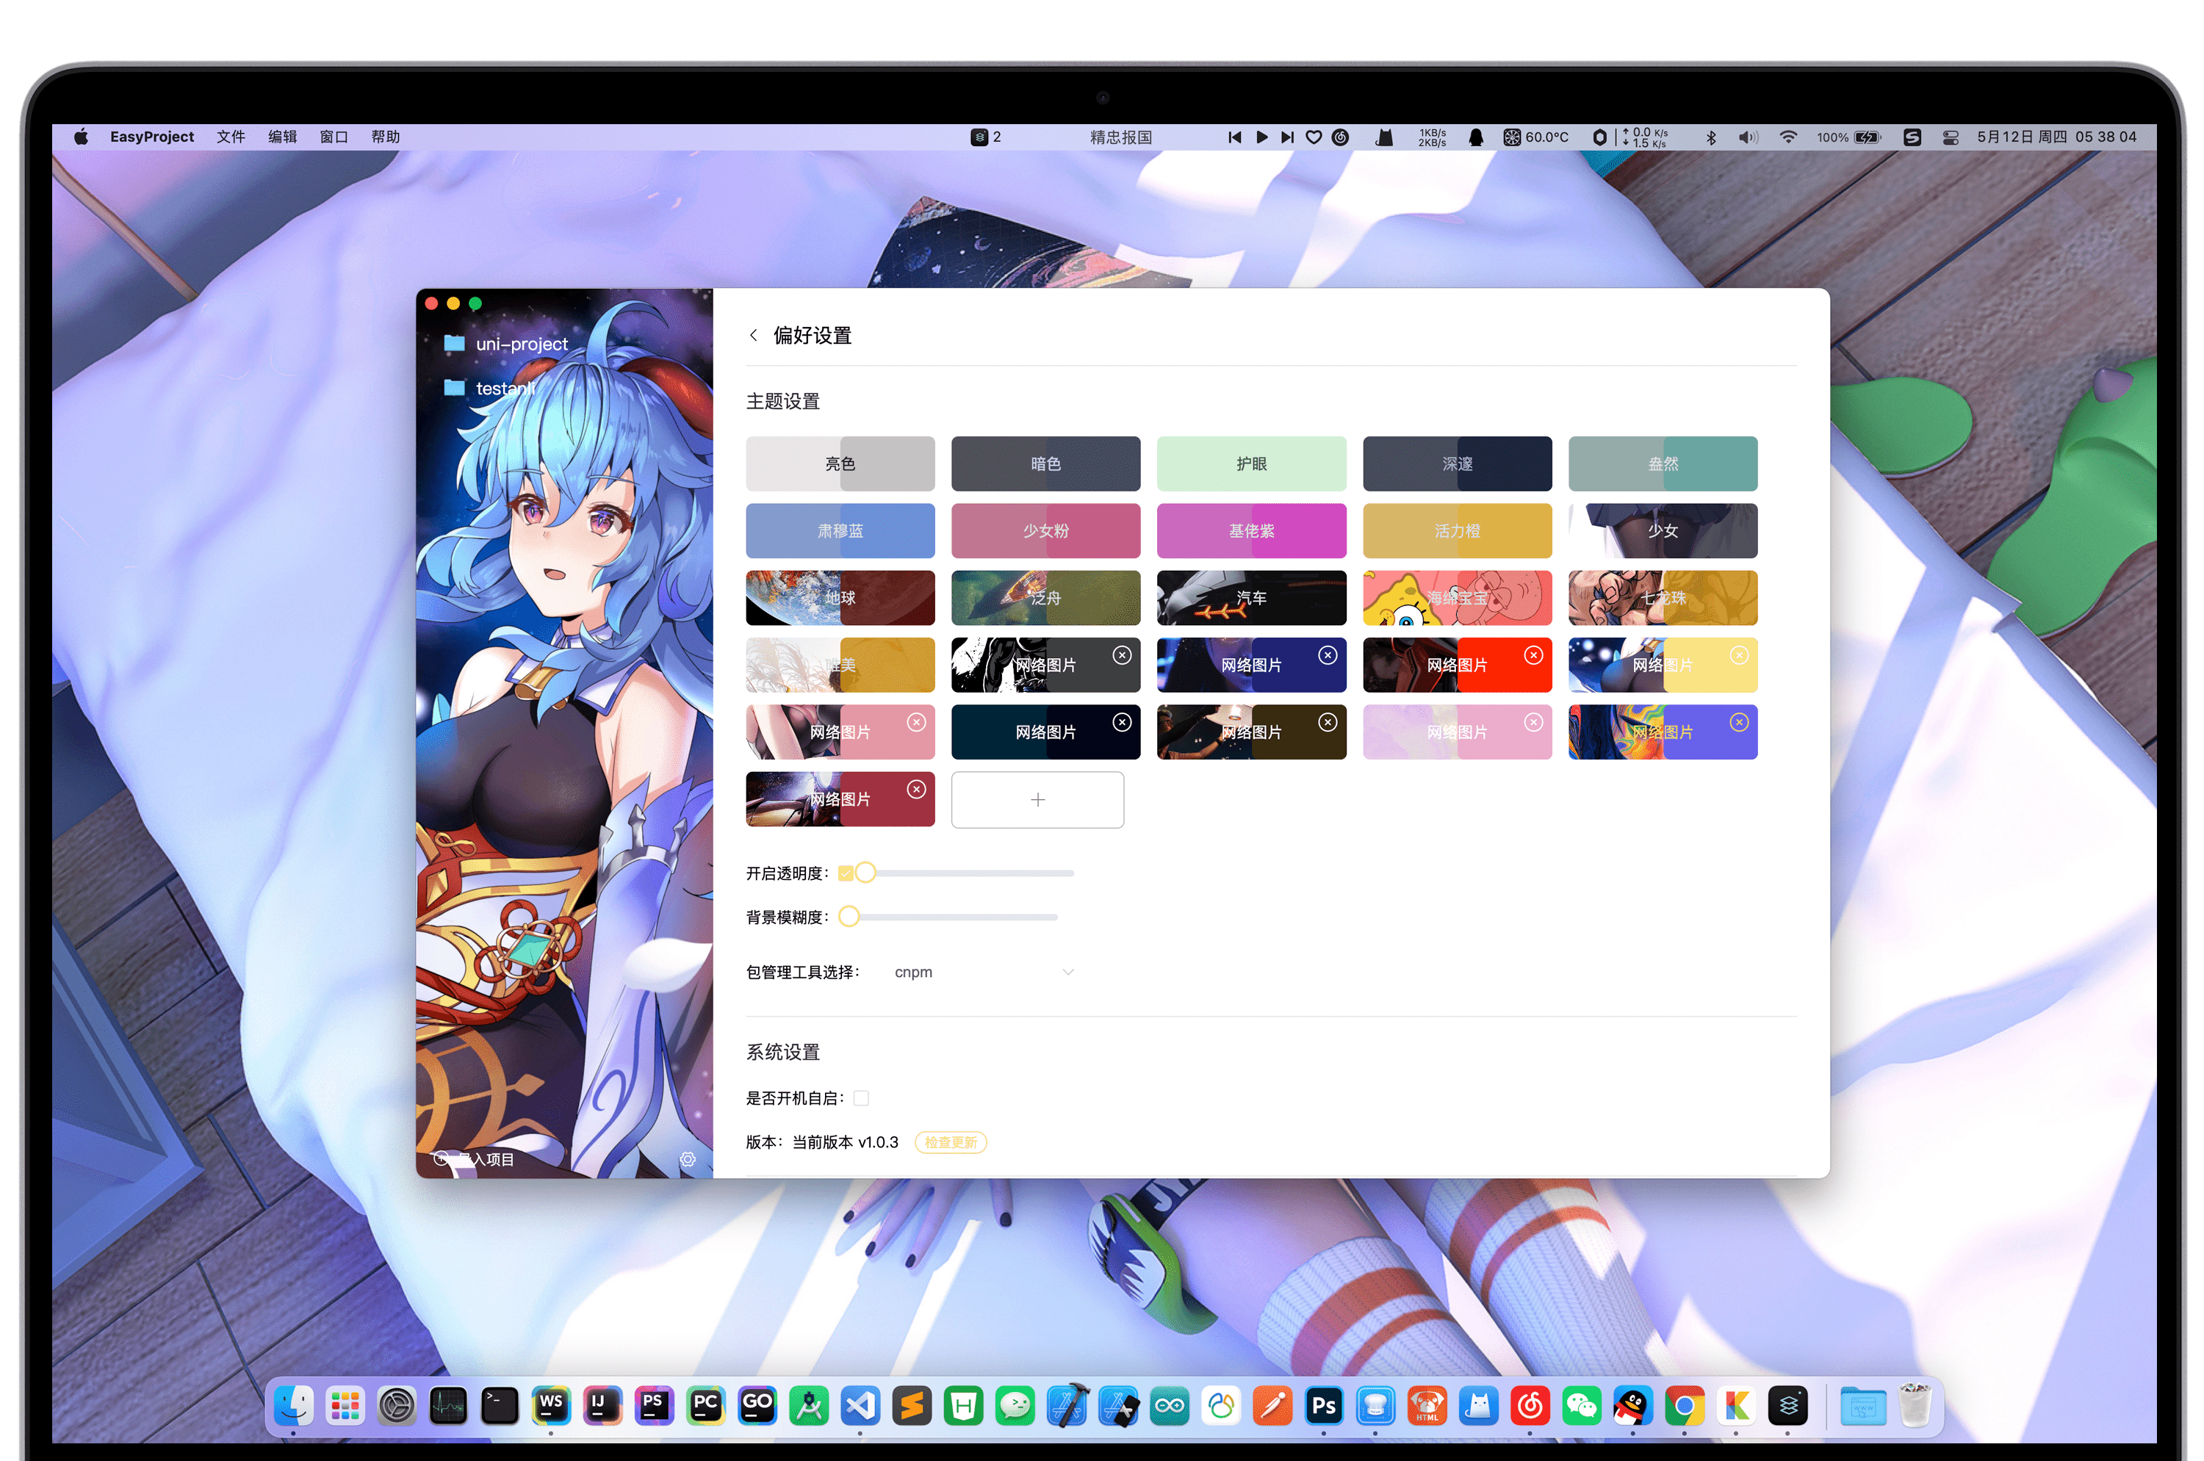The image size is (2204, 1461).
Task: Choose the 深邃 theme swatch
Action: click(x=1458, y=463)
